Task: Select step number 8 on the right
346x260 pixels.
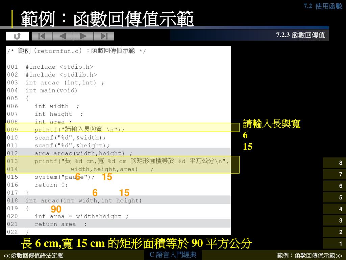Action: click(334, 163)
